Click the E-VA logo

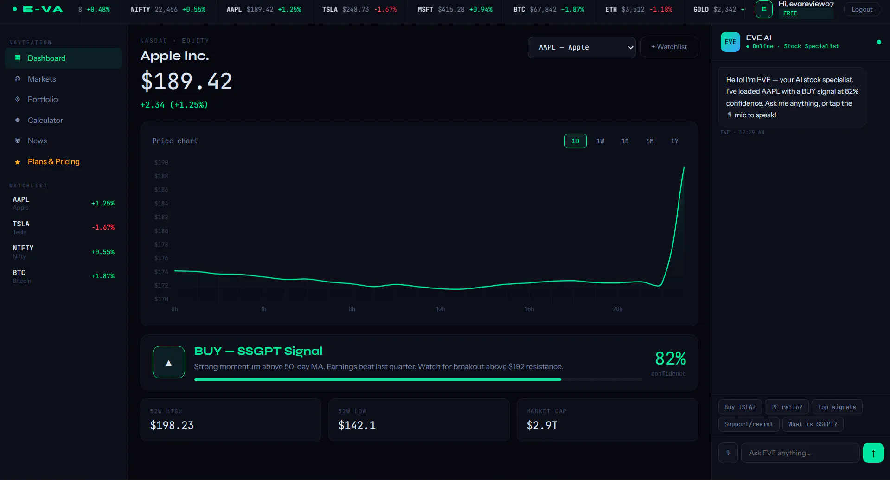coord(38,9)
